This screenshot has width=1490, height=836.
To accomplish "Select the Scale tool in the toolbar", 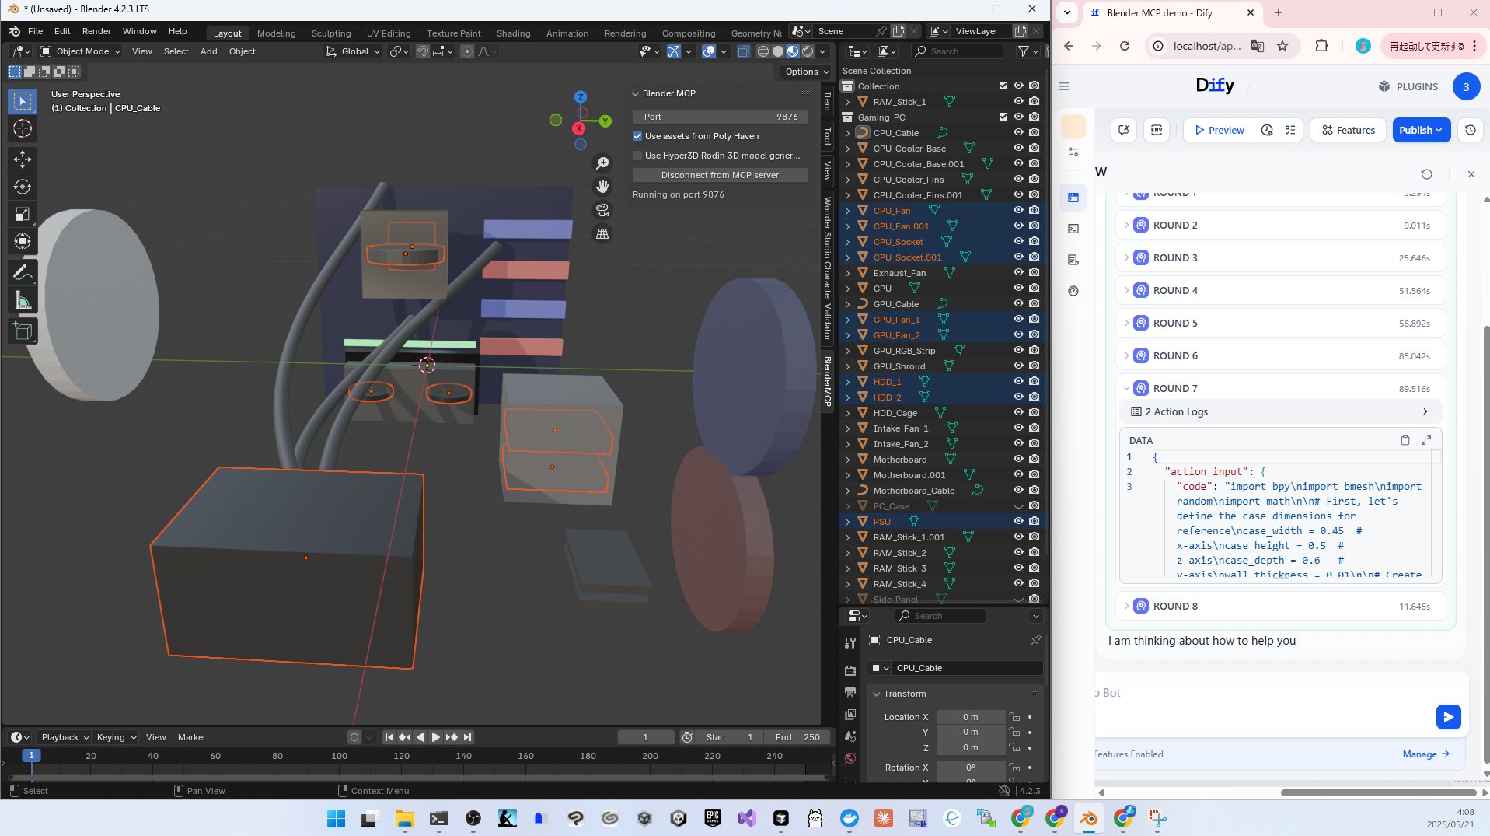I will (x=23, y=214).
